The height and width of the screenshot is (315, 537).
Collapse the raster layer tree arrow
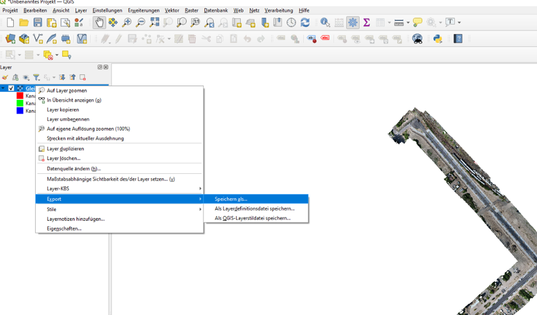3,88
